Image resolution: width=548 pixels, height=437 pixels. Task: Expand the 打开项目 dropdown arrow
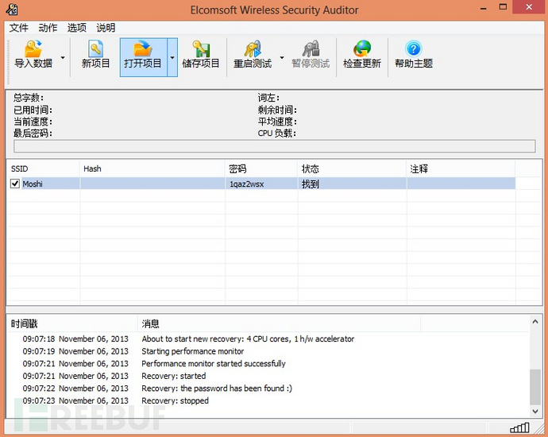[172, 57]
